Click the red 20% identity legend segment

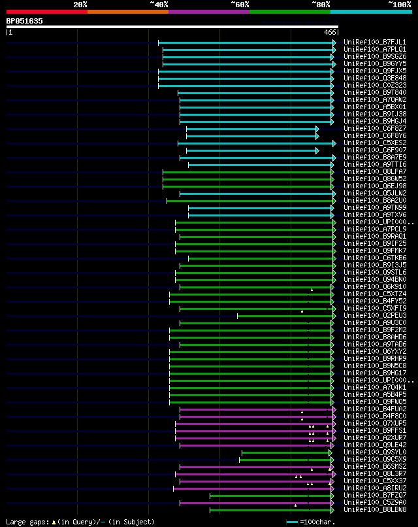coord(46,12)
